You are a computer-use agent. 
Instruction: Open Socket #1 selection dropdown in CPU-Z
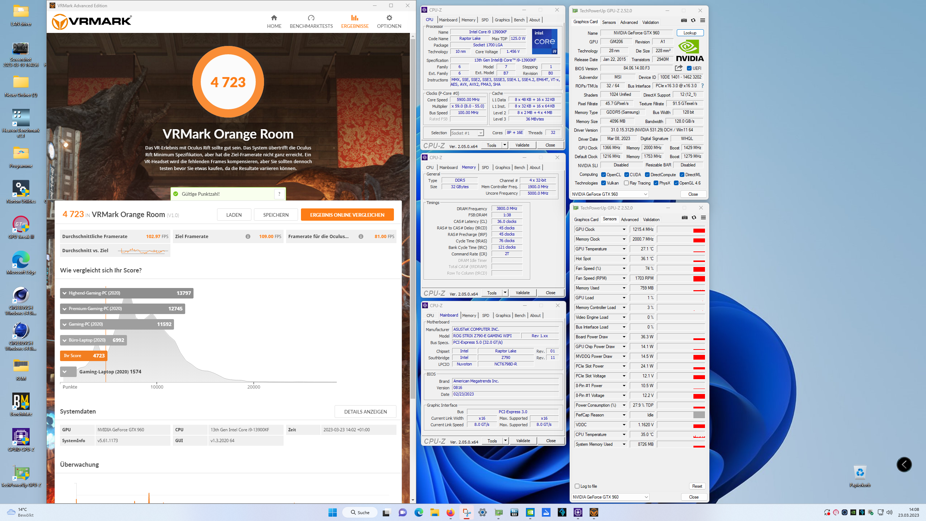(467, 133)
